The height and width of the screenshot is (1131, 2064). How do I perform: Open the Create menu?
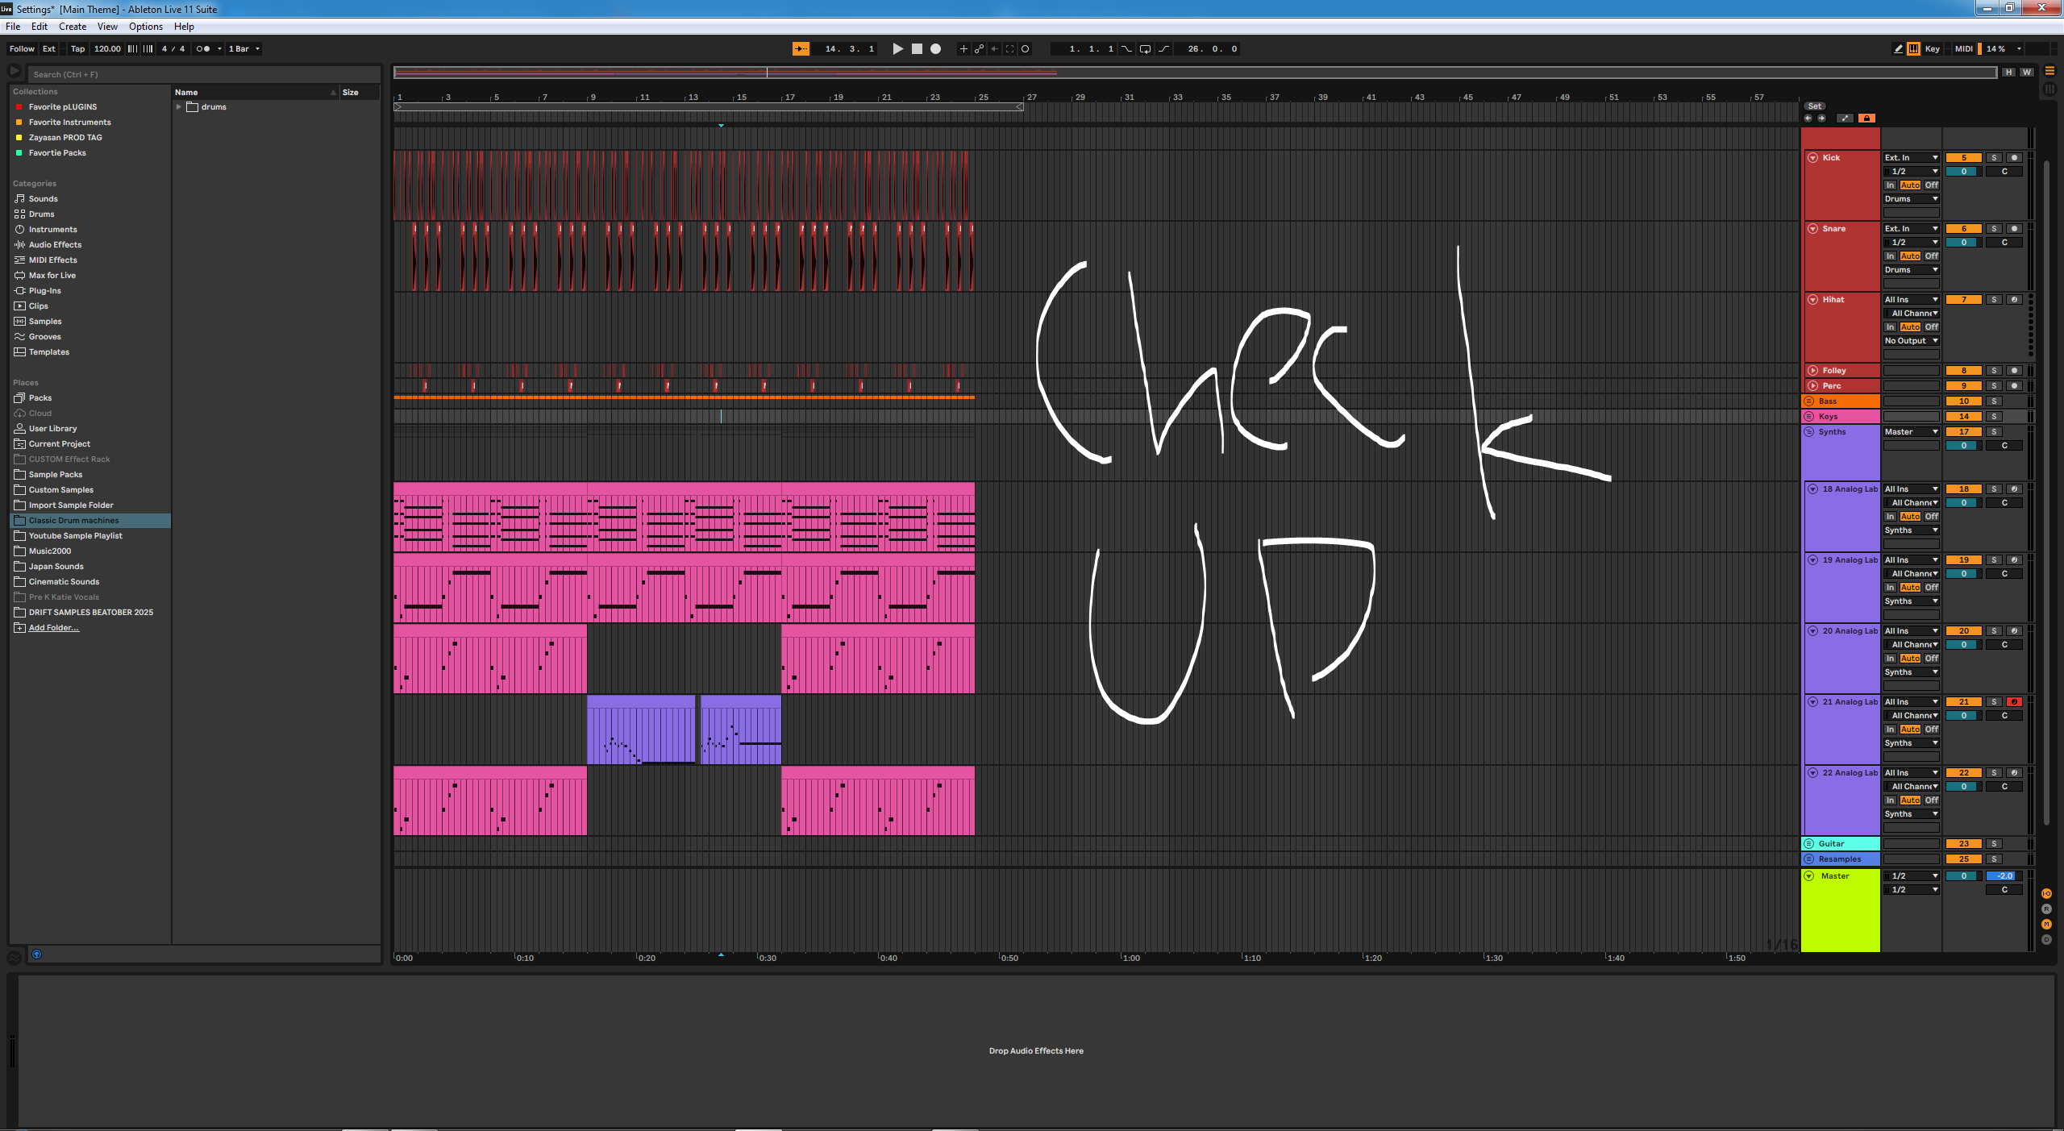point(73,27)
